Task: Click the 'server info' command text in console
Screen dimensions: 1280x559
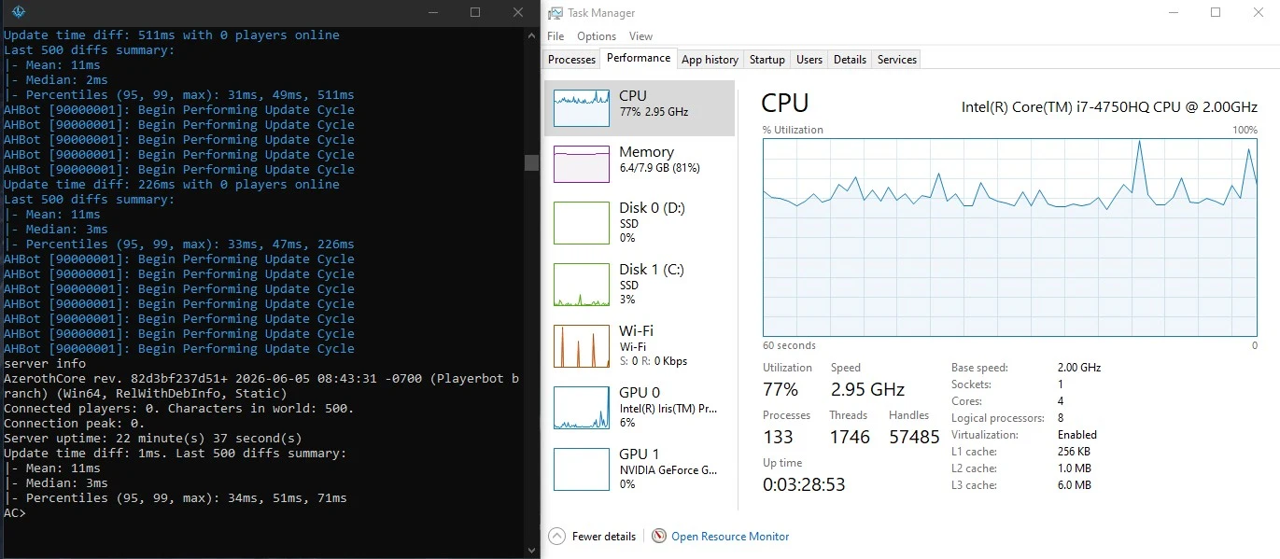Action: 45,364
